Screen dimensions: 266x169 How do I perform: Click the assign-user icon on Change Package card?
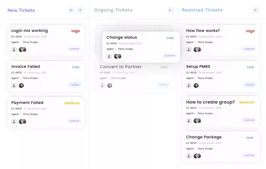pos(189,156)
